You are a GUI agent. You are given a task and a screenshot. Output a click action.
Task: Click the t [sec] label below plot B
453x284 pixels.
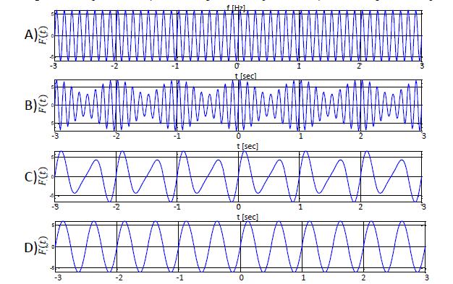pos(247,146)
